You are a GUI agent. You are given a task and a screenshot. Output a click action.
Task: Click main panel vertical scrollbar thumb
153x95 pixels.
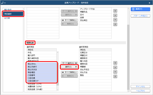tap(128, 57)
